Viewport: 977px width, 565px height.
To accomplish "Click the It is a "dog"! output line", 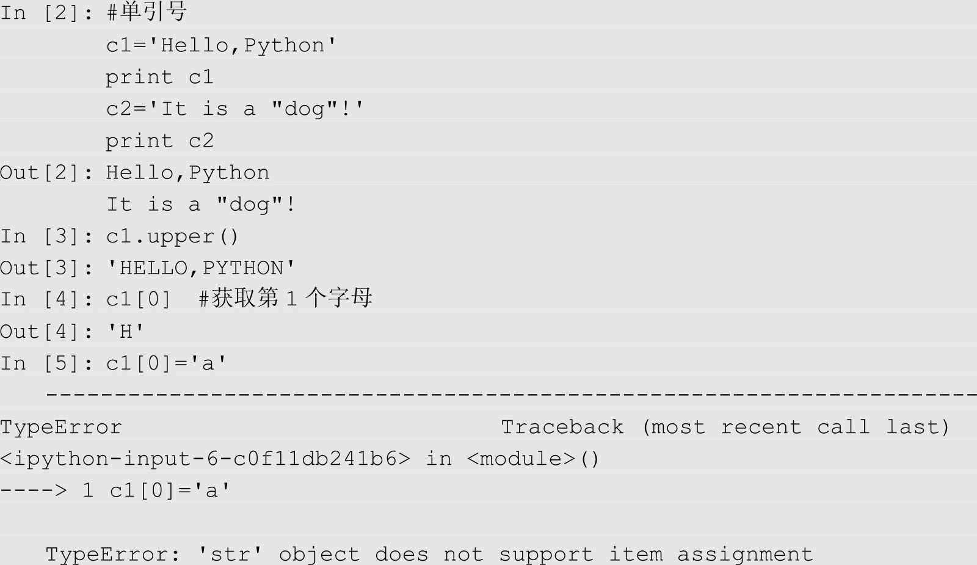I will tap(202, 205).
